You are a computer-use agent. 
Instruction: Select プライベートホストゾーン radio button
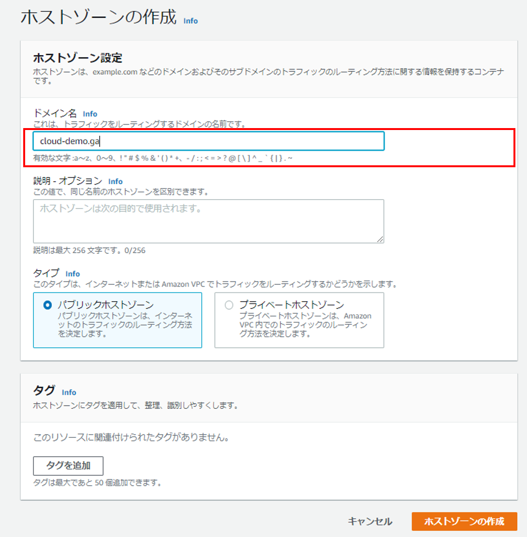tap(229, 305)
